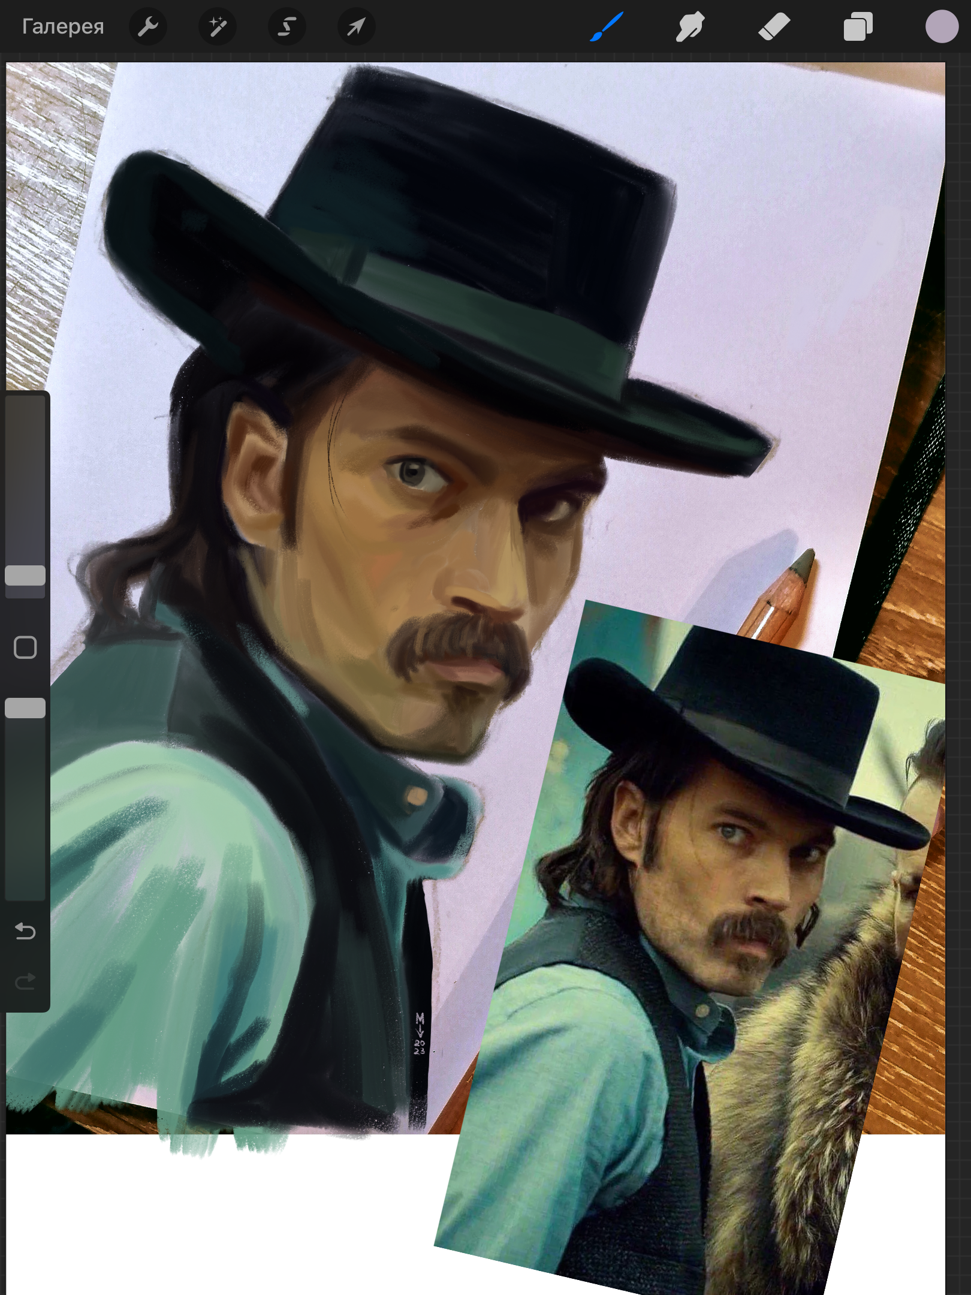Click the brush size slider handle
The height and width of the screenshot is (1295, 971).
pos(25,576)
